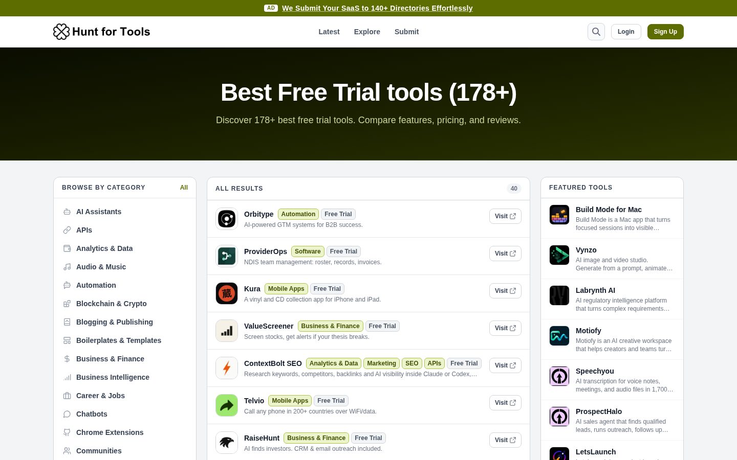Click the APIs link icon in sidebar
This screenshot has width=737, height=460.
(x=67, y=230)
